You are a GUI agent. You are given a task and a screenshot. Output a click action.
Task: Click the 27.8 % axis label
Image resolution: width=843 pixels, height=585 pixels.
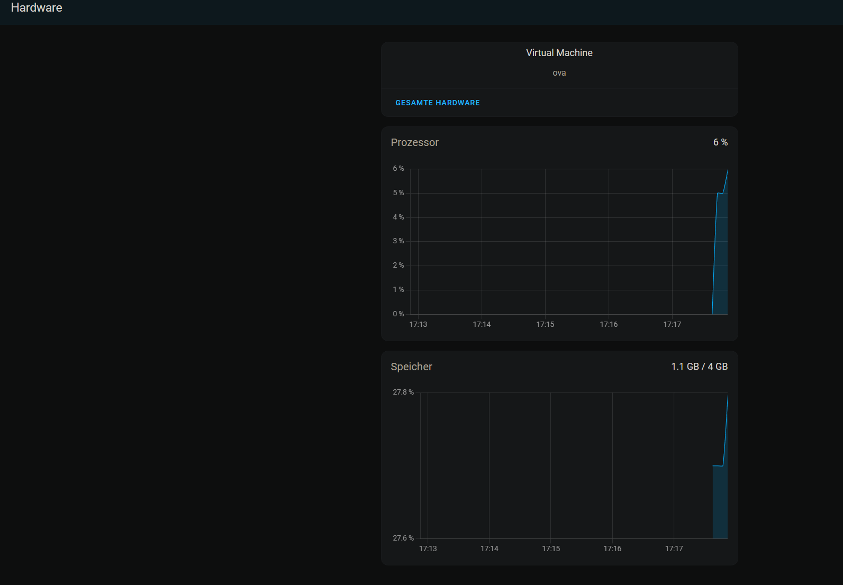[x=403, y=392]
